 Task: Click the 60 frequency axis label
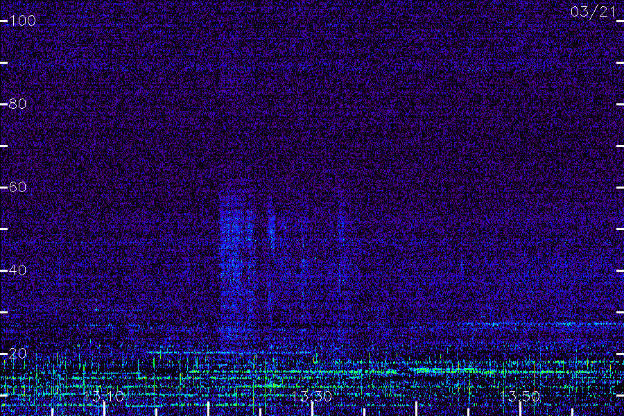pyautogui.click(x=17, y=187)
